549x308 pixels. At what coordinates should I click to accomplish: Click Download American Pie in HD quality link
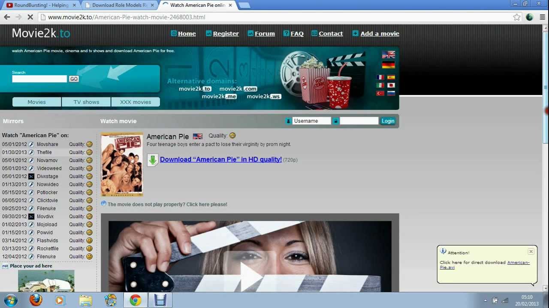point(220,159)
